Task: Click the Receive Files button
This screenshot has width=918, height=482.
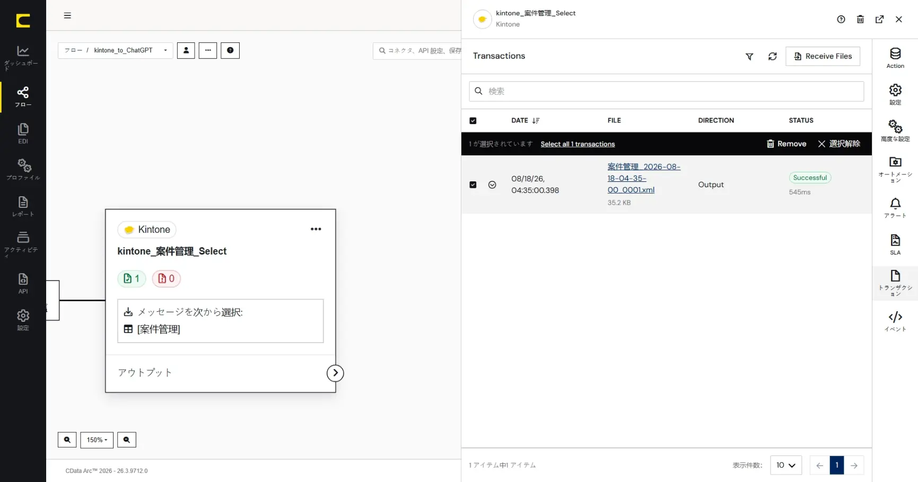Action: point(823,56)
